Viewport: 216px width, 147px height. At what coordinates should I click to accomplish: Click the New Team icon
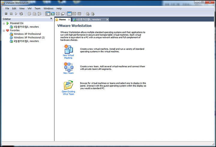[x=68, y=67]
